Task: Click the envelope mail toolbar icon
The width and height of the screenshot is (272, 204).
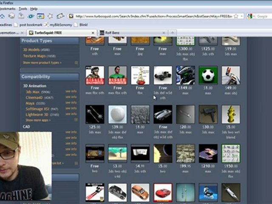Action: point(60,16)
